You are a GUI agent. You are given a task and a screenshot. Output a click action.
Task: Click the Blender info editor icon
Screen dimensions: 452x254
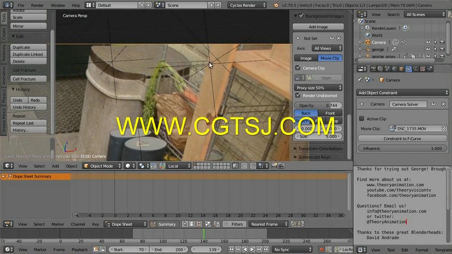tap(7, 5)
